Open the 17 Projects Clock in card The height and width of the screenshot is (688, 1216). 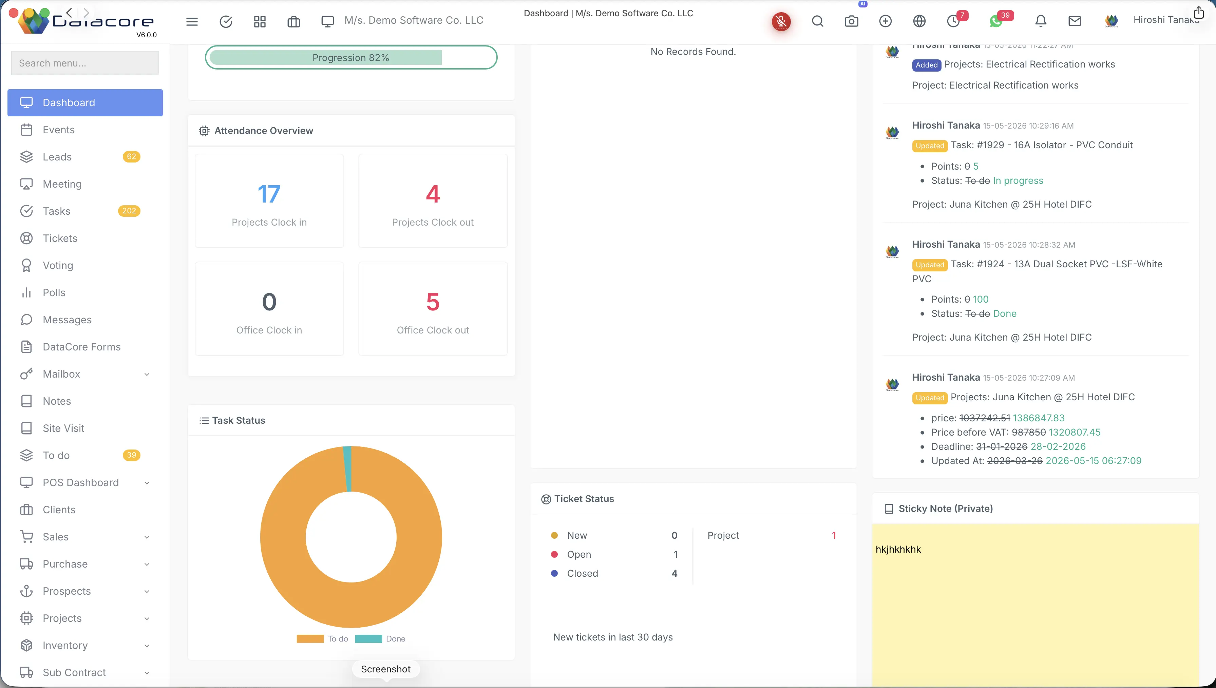click(269, 201)
